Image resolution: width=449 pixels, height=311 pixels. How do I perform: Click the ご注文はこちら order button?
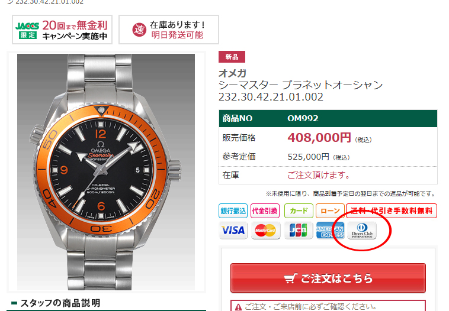point(328,278)
